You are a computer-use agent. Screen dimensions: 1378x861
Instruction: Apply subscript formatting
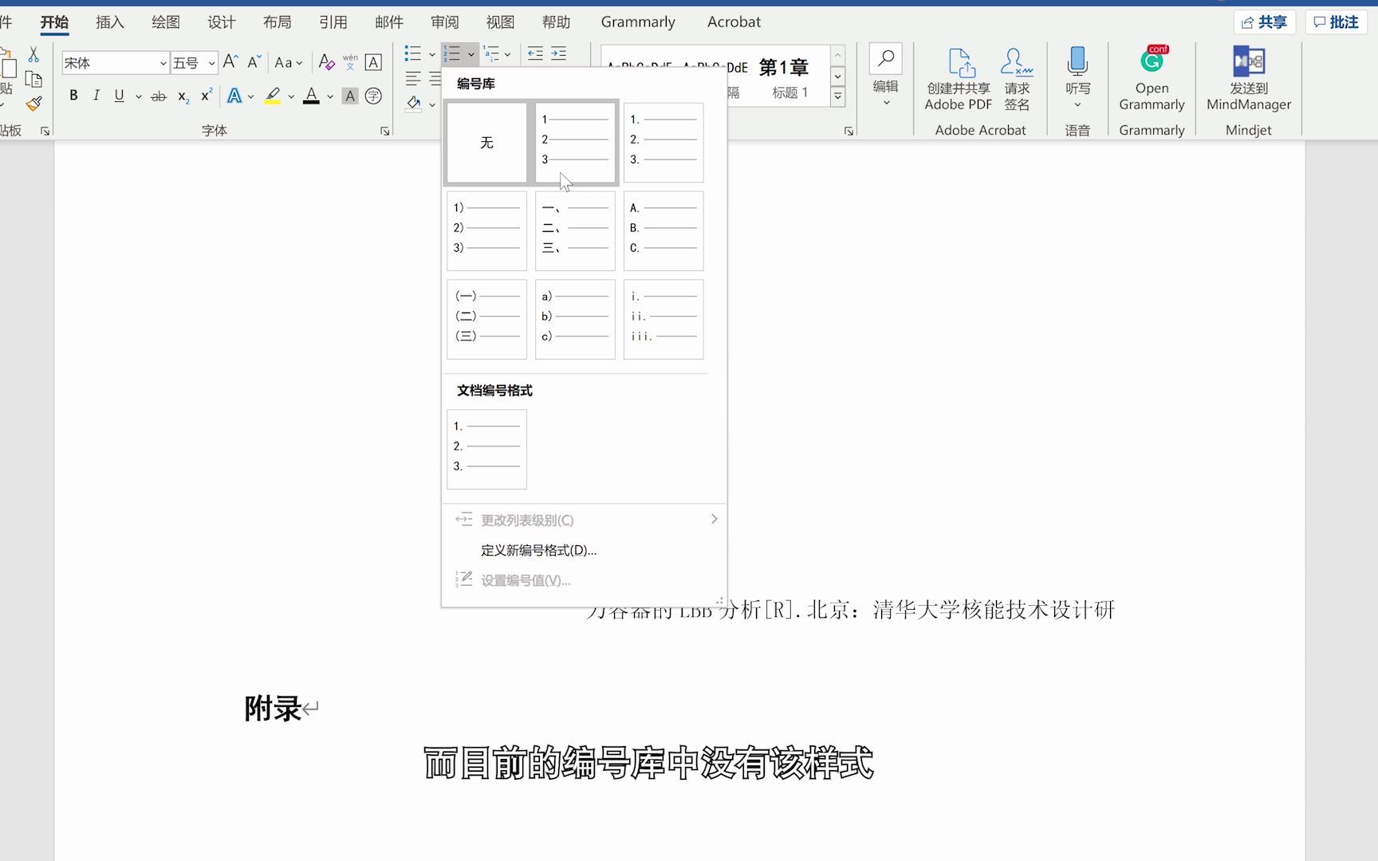click(183, 96)
